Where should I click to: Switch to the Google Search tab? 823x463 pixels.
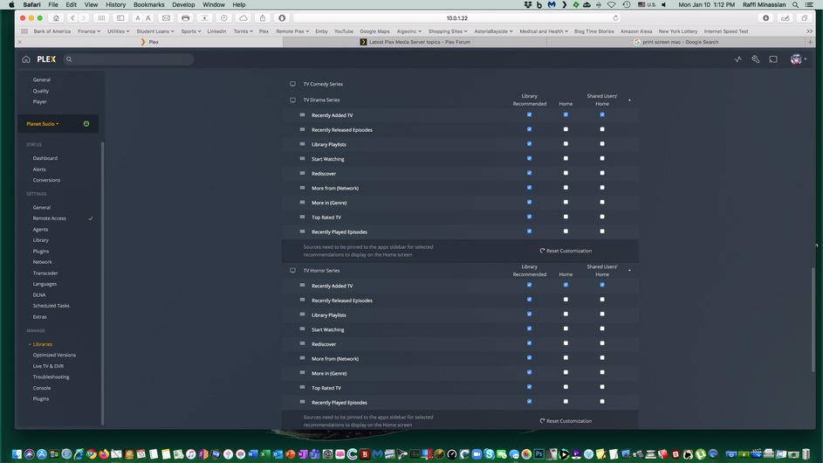(676, 42)
